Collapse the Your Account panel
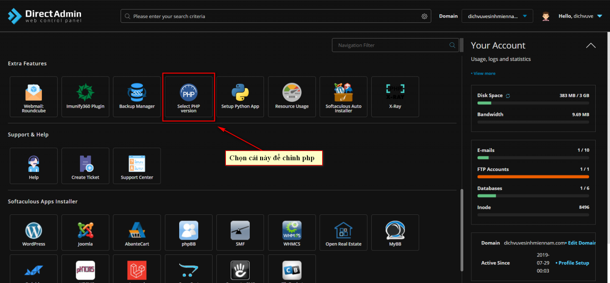Screen dimensions: 610x283 pyautogui.click(x=590, y=46)
